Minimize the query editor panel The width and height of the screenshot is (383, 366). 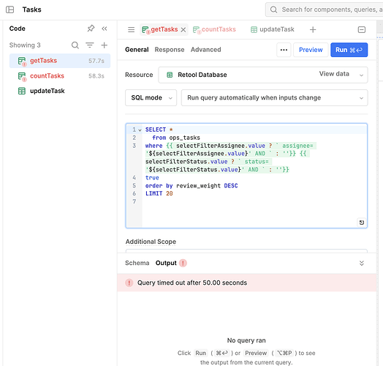pos(362,29)
